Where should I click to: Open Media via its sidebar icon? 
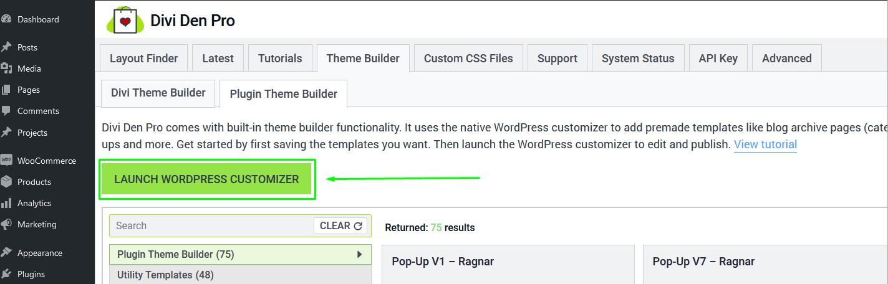pyautogui.click(x=7, y=69)
